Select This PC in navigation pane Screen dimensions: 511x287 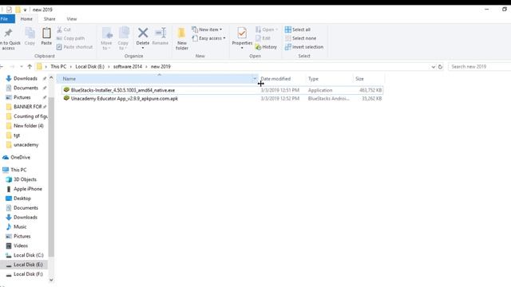(x=18, y=170)
